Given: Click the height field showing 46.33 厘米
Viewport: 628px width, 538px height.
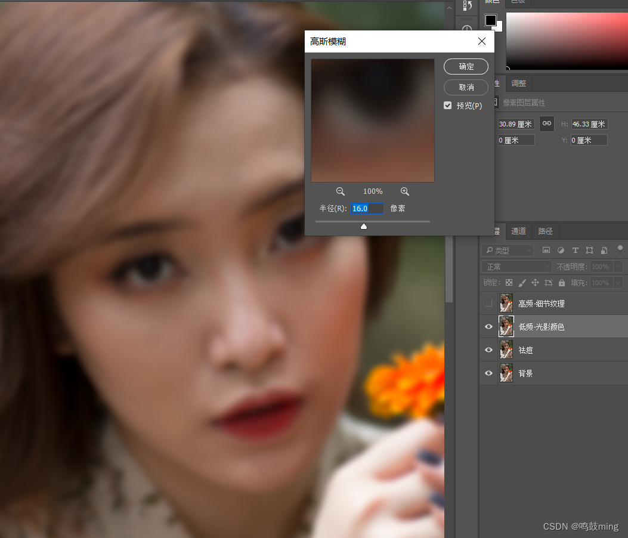Looking at the screenshot, I should (589, 124).
